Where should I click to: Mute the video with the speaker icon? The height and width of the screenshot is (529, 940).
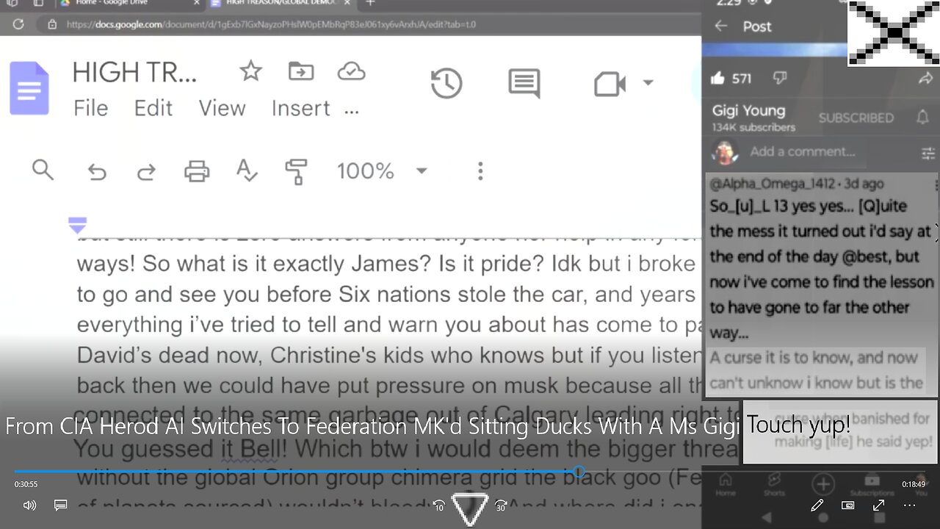(x=29, y=505)
